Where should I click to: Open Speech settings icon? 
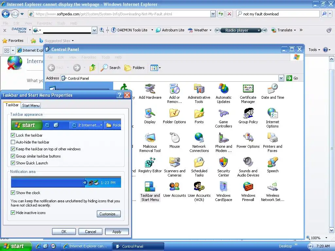pyautogui.click(x=273, y=165)
